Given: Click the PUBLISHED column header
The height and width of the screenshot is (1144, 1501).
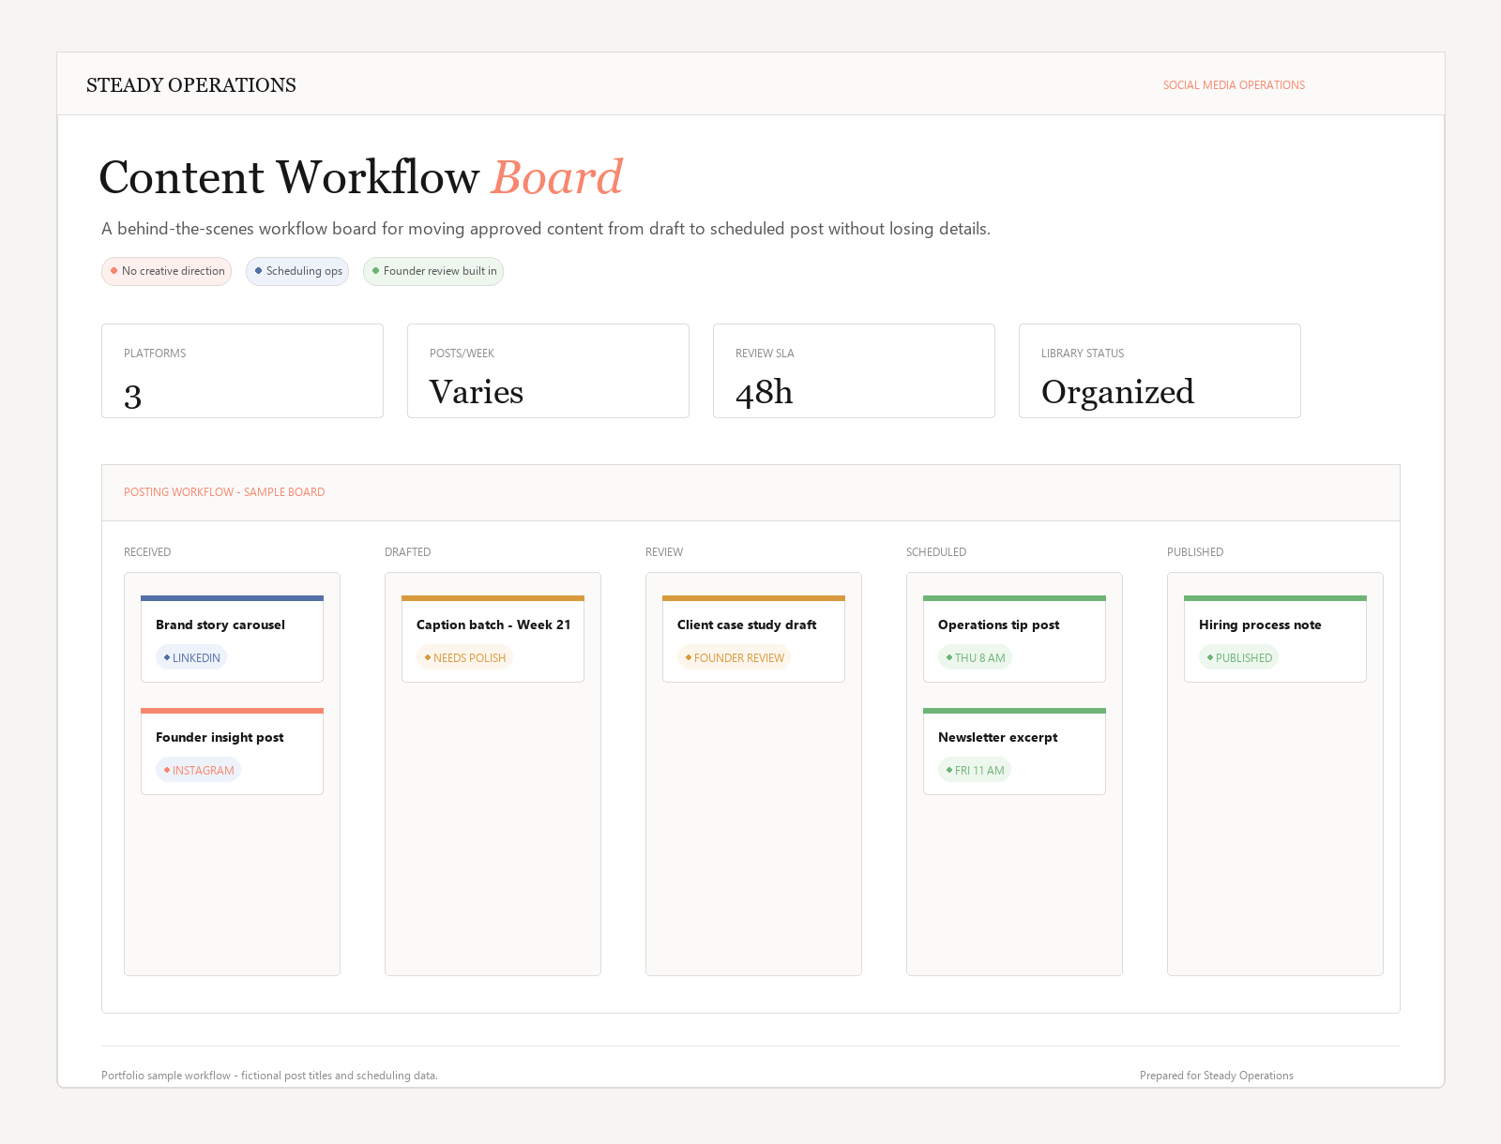Looking at the screenshot, I should [x=1195, y=552].
